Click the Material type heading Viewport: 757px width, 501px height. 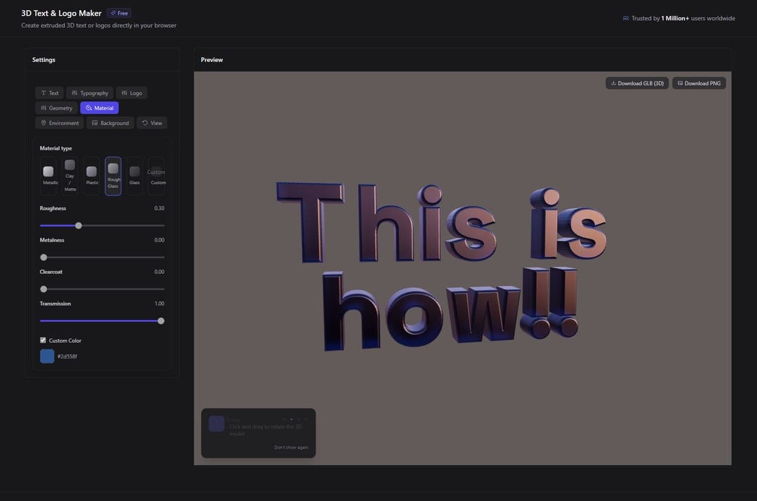(56, 148)
